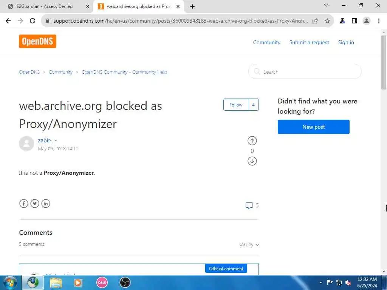Create a New post
The image size is (387, 290).
pos(313,127)
